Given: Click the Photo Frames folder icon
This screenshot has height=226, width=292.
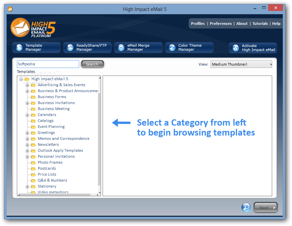Looking at the screenshot, I should [x=33, y=163].
